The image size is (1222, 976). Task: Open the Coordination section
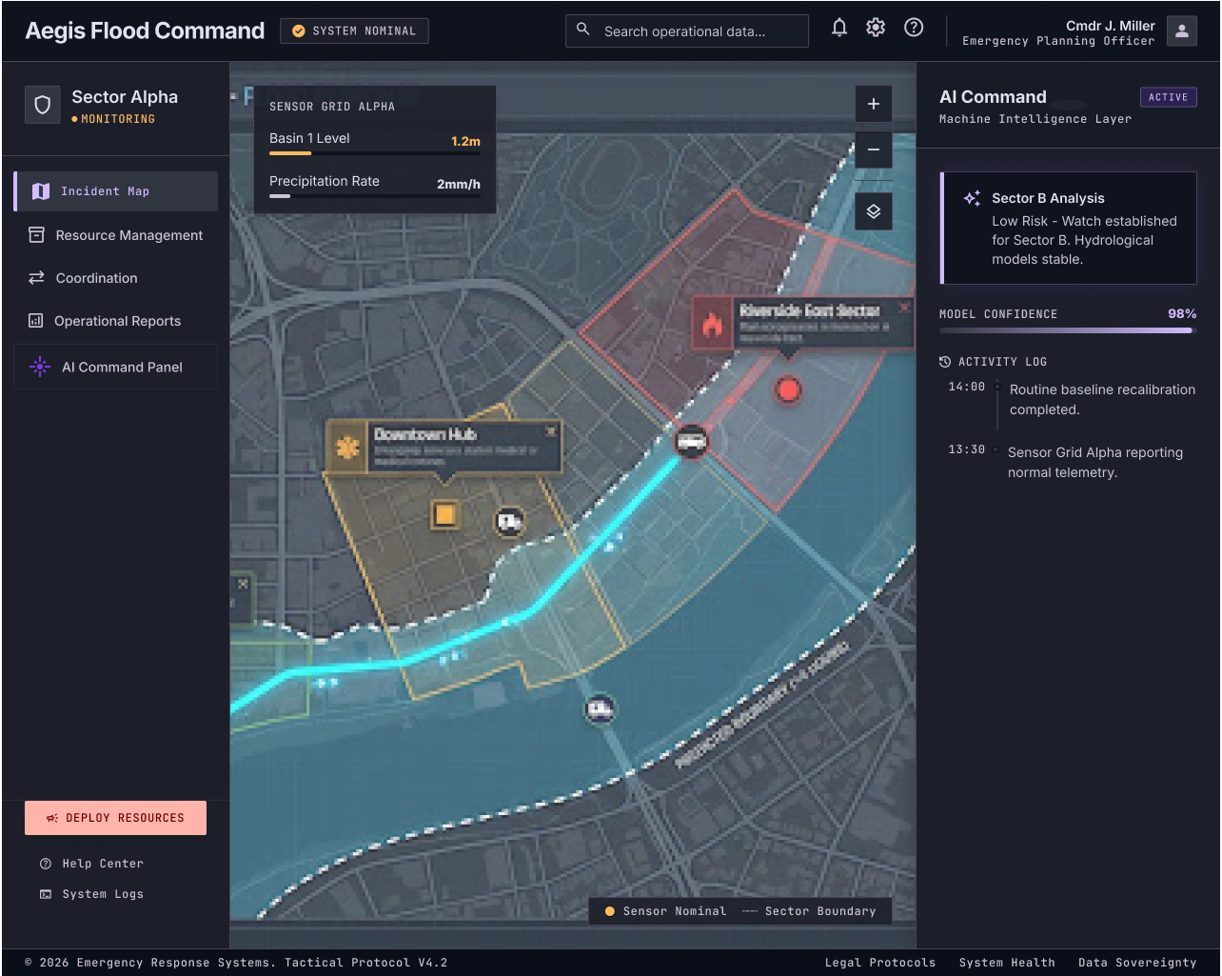[116, 278]
